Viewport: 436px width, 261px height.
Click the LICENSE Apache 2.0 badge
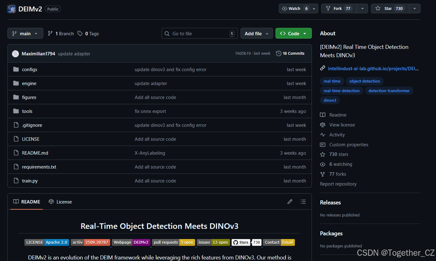click(x=47, y=242)
